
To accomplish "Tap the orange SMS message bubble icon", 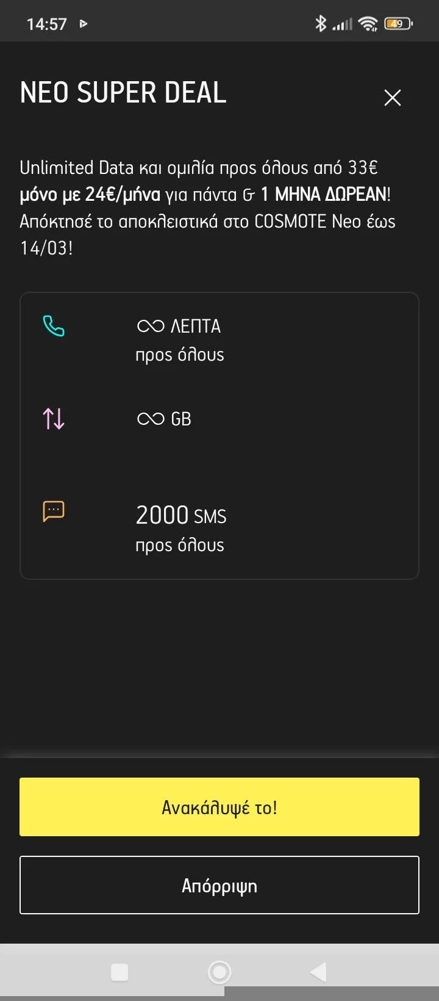I will tap(54, 511).
